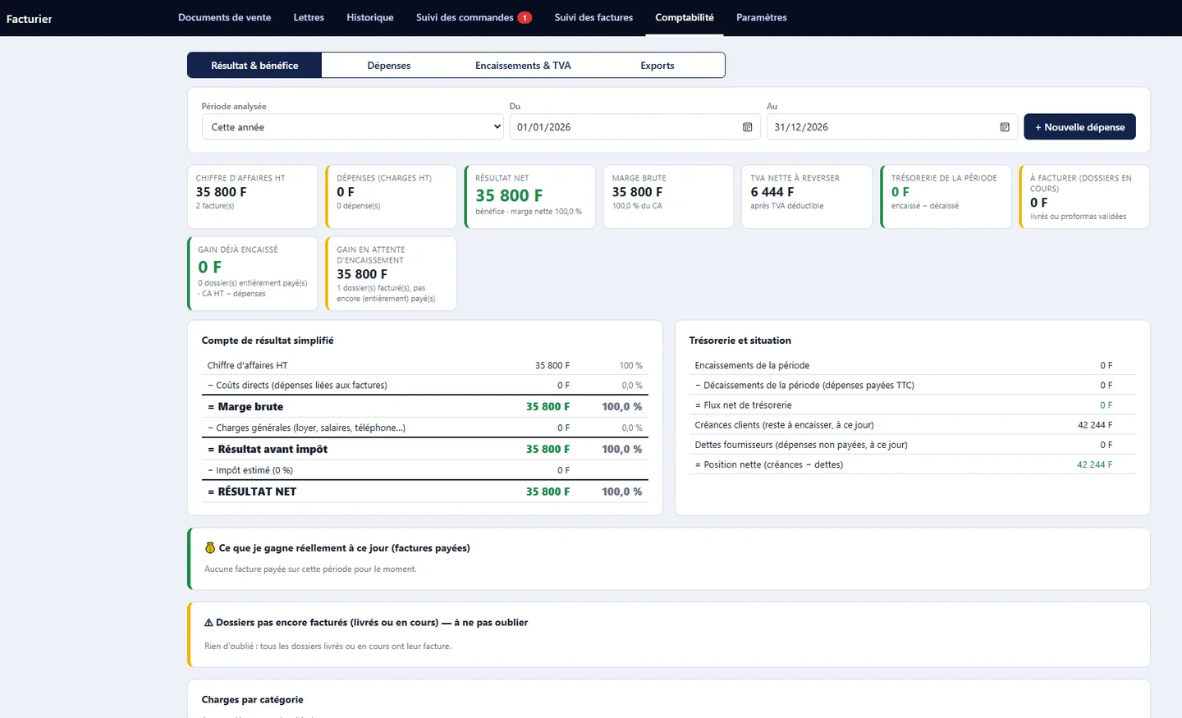Viewport: 1182px width, 718px height.
Task: Click the Charges par catégorie heading
Action: [x=253, y=700]
